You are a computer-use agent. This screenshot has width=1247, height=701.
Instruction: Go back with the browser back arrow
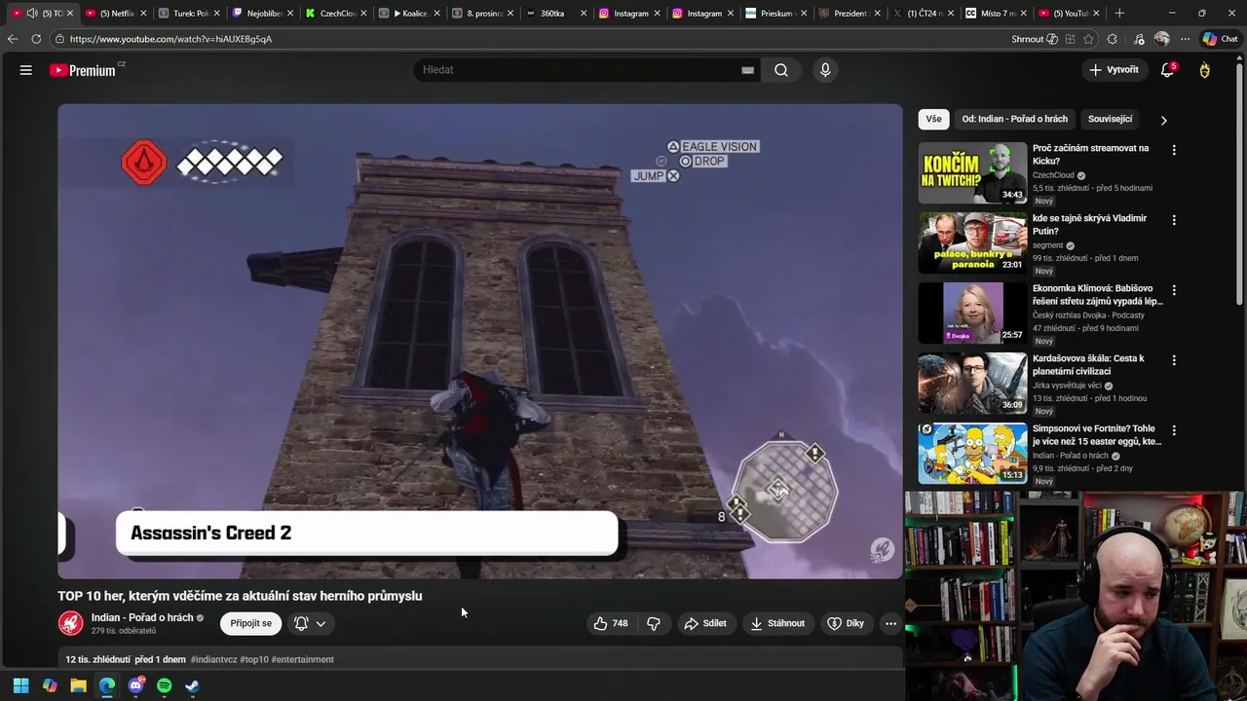(x=13, y=39)
